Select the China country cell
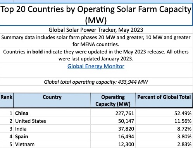193x148 pixels. click(x=52, y=113)
